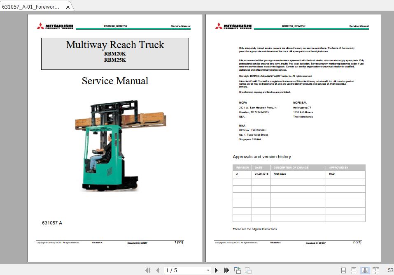Go to the previous page
Screen dimensions: 394x275
pyautogui.click(x=158, y=270)
